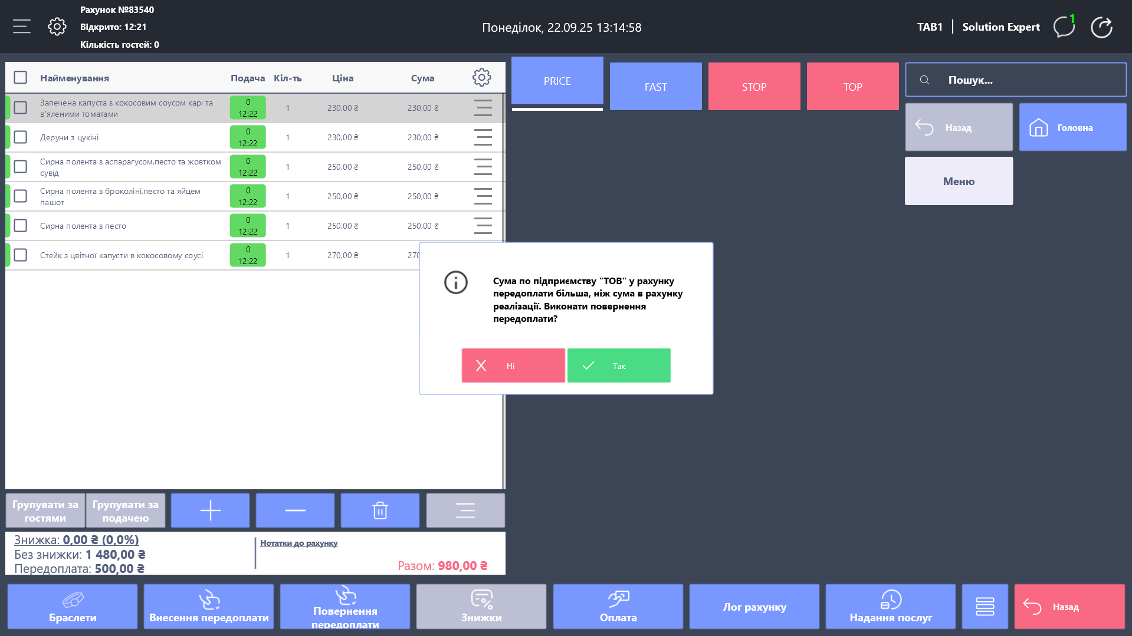Decline by pressing the Ні button
This screenshot has width=1132, height=636.
pos(513,365)
